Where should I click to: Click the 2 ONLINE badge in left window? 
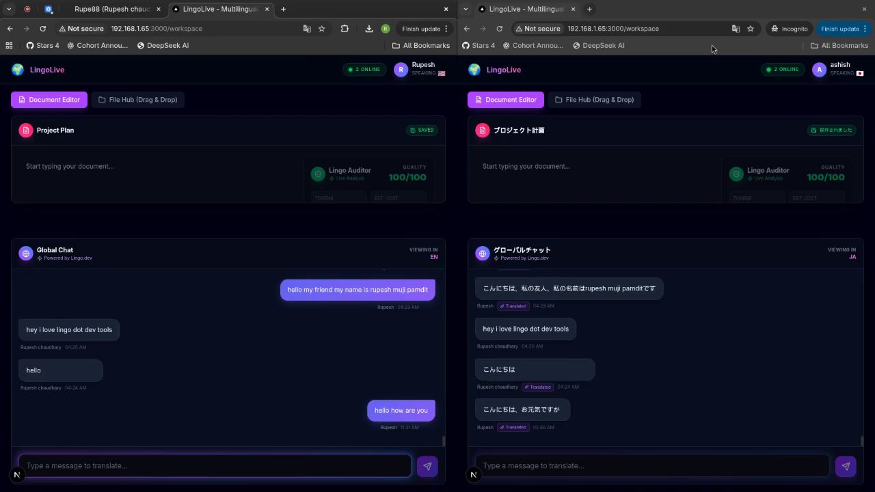[364, 70]
